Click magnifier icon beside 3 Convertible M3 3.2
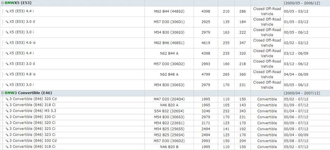330x150 pixels. pyautogui.click(x=7, y=111)
